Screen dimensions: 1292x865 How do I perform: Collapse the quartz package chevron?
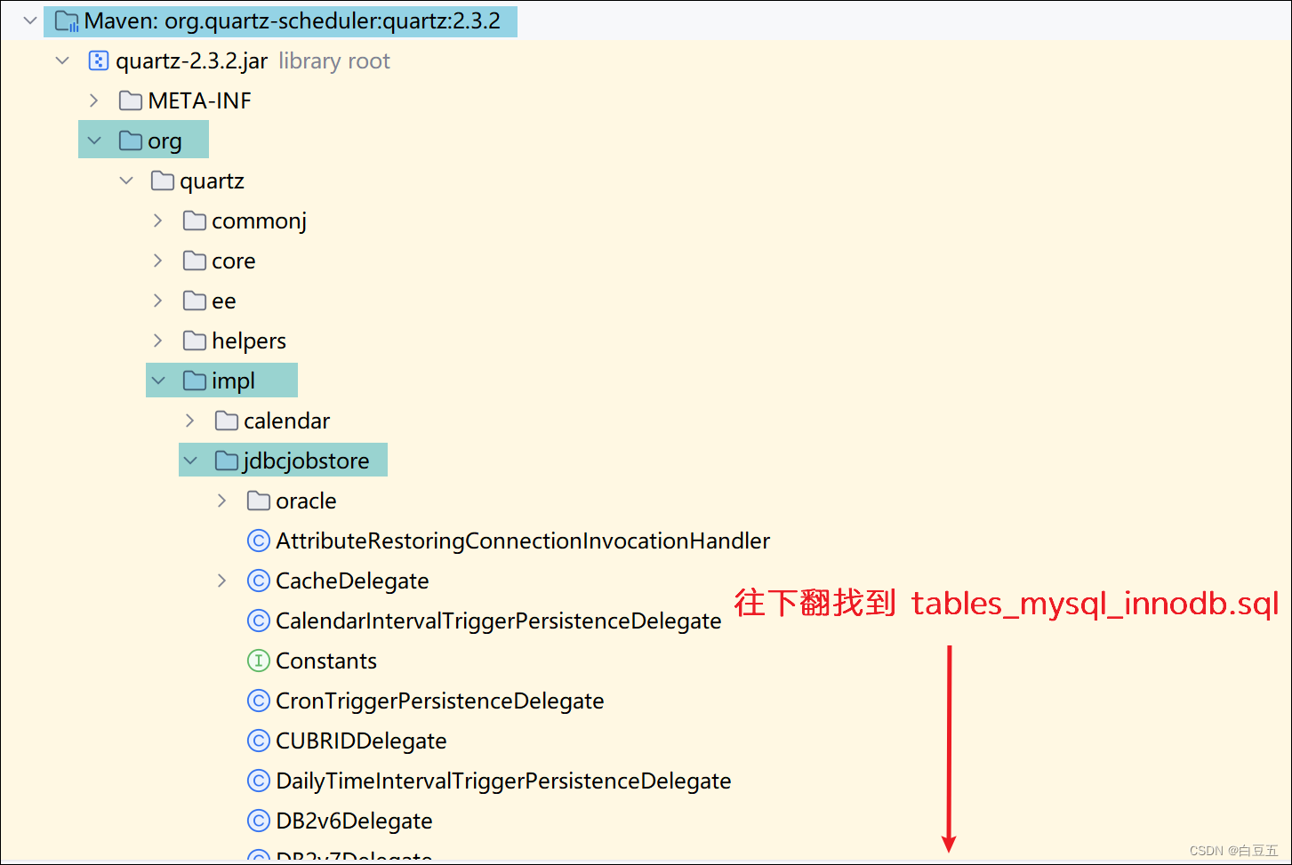coord(126,180)
